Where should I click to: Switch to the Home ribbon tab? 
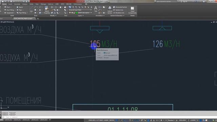click(x=4, y=4)
